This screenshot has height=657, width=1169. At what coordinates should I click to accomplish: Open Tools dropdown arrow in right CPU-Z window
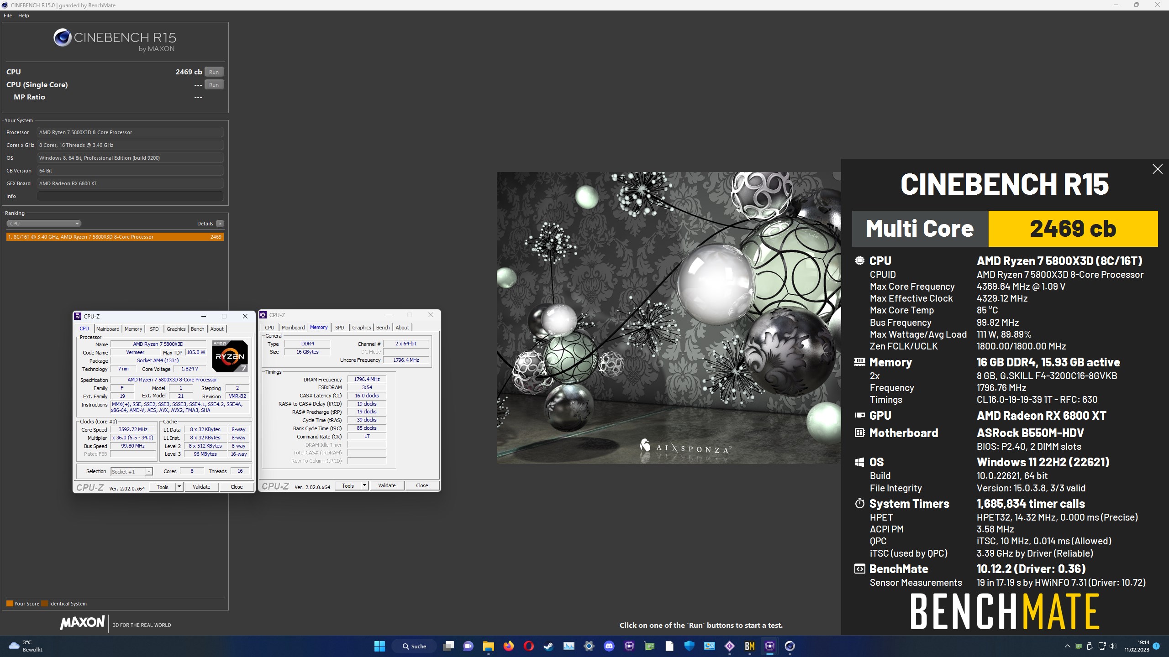point(365,485)
